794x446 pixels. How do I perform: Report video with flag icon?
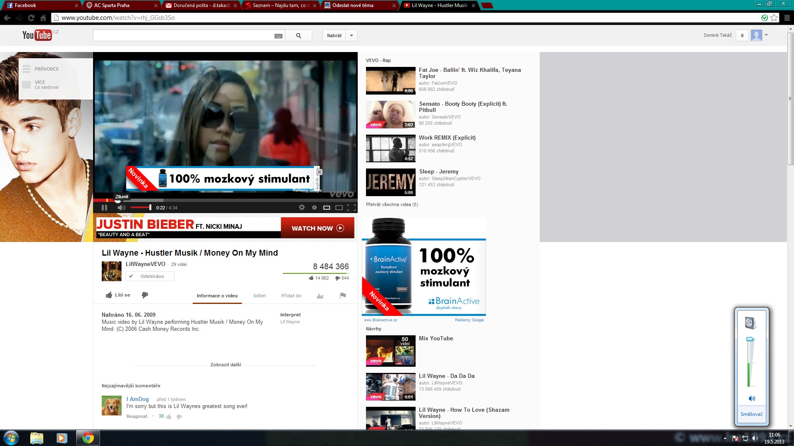[x=343, y=295]
